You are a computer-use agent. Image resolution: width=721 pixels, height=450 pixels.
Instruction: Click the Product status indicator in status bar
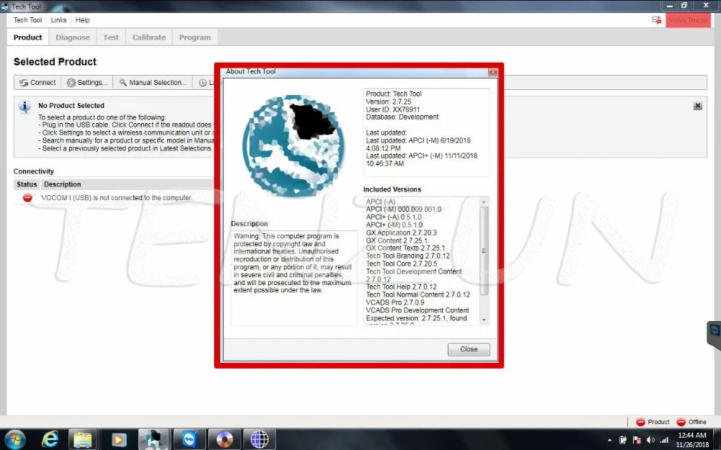click(653, 422)
